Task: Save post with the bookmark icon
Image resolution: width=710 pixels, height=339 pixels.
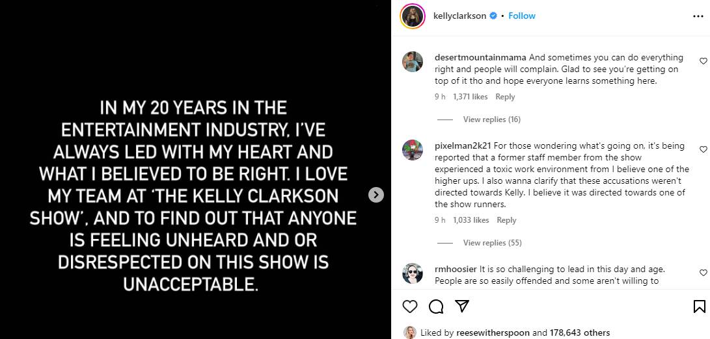Action: [x=699, y=306]
